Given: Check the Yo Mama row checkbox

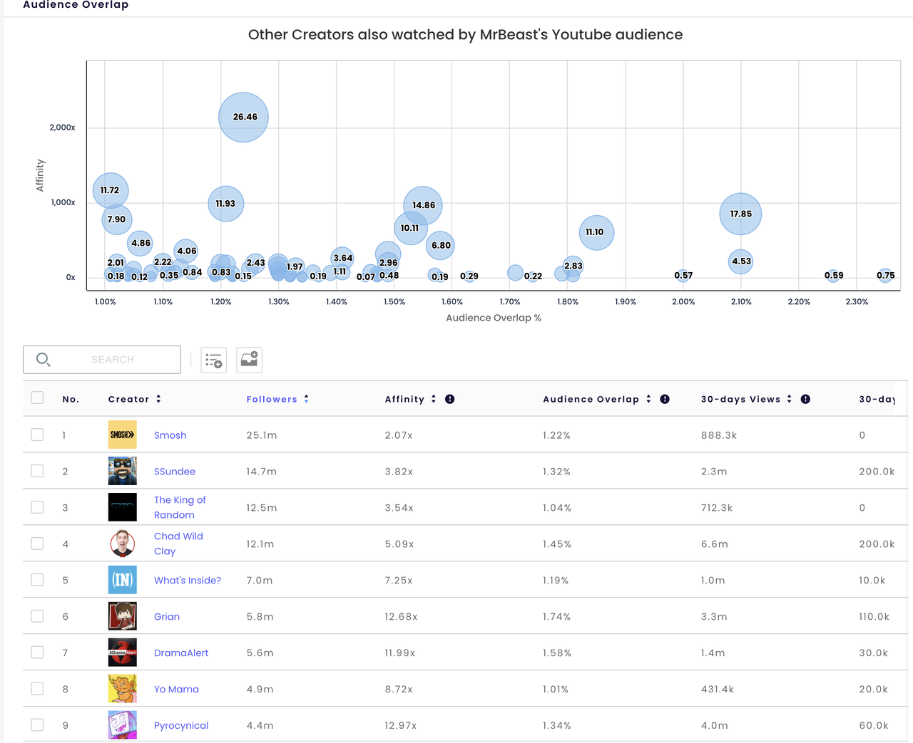Looking at the screenshot, I should (x=37, y=689).
